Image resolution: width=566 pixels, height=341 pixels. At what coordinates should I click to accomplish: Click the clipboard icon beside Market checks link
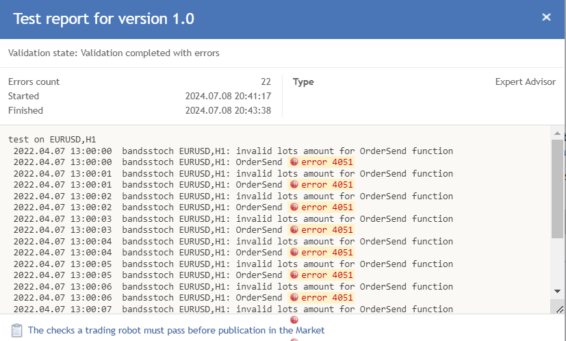tap(16, 331)
